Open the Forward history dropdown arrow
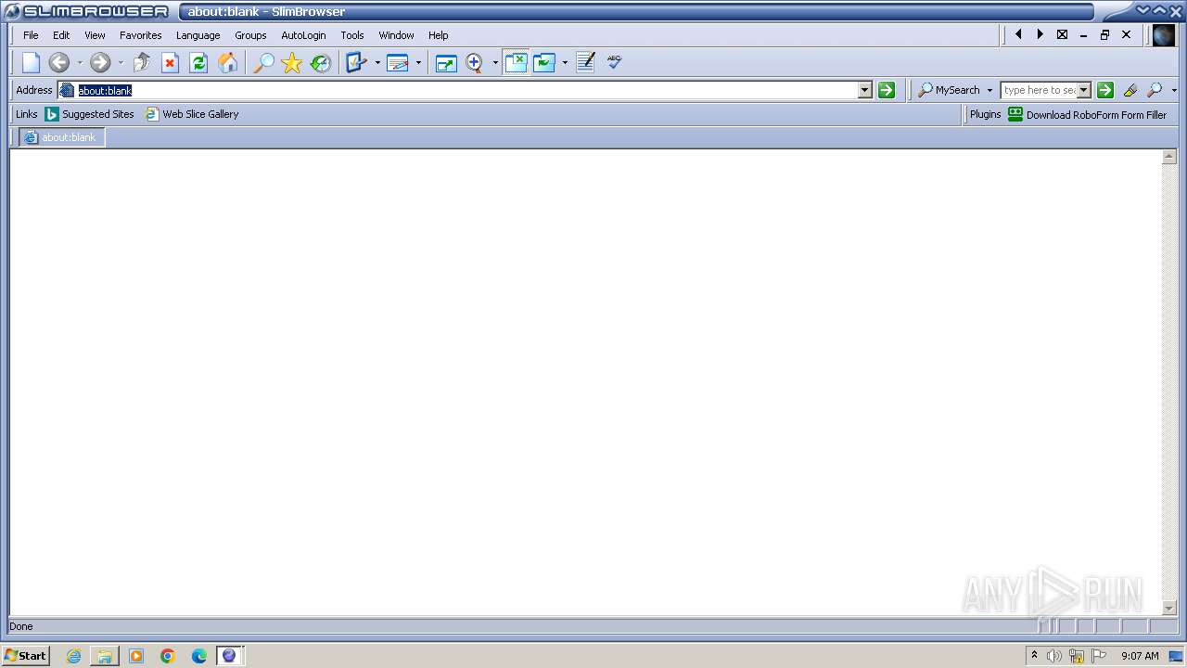Screen dimensions: 1187x668 [x=121, y=63]
